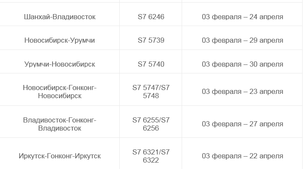This screenshot has width=303, height=169.
Task: Click the date range 03 февраля – 30 апреля
Action: (242, 64)
